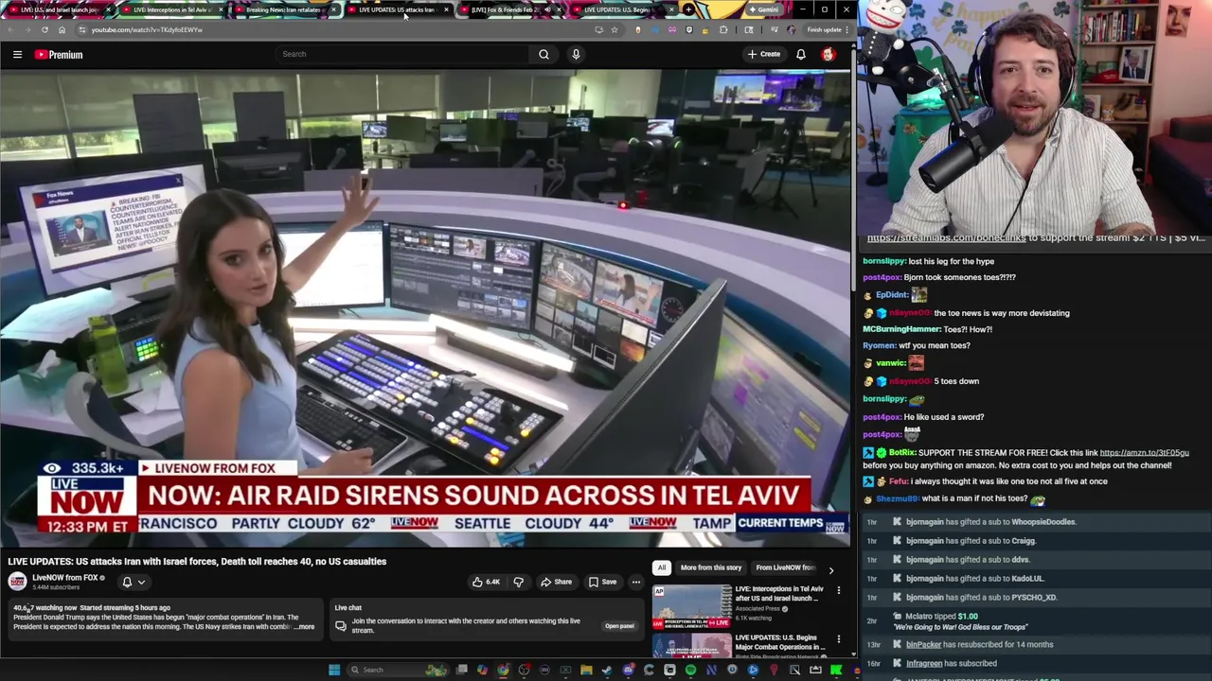Open Chrome extensions puzzle icon
1212x681 pixels.
(x=723, y=29)
